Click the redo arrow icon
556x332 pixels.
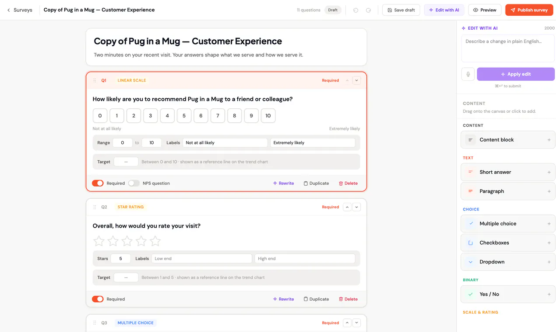point(368,10)
